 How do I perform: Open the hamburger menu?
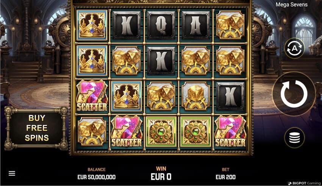pos(12,173)
